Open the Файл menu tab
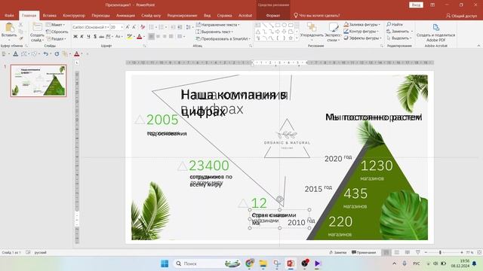This screenshot has height=271, width=483. pos(9,15)
